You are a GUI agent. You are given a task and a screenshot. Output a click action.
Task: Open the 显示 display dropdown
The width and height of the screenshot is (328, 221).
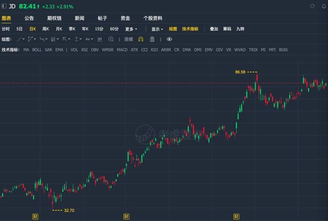[x=157, y=29]
